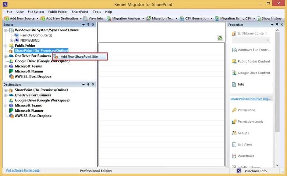Expand SharePoint (On-Premises/Online) in Destination
The height and width of the screenshot is (176, 287).
6,90
